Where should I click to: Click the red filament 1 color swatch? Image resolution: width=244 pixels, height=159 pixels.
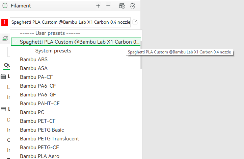pyautogui.click(x=5, y=22)
